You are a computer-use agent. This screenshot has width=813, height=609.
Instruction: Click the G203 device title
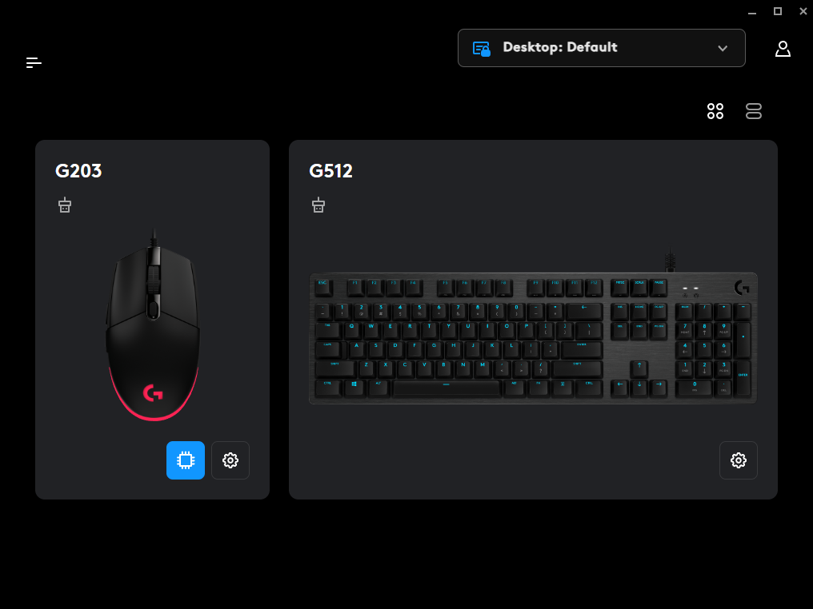pos(78,171)
